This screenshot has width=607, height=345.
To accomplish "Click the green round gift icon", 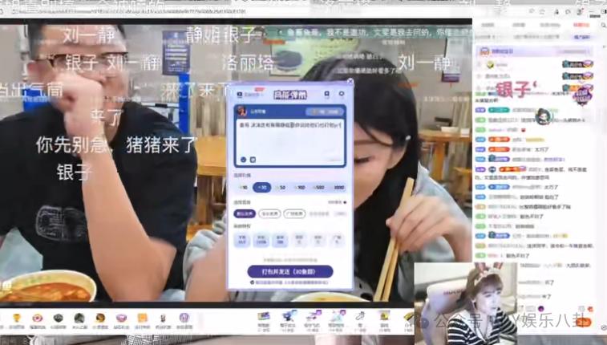I will pyautogui.click(x=79, y=319).
